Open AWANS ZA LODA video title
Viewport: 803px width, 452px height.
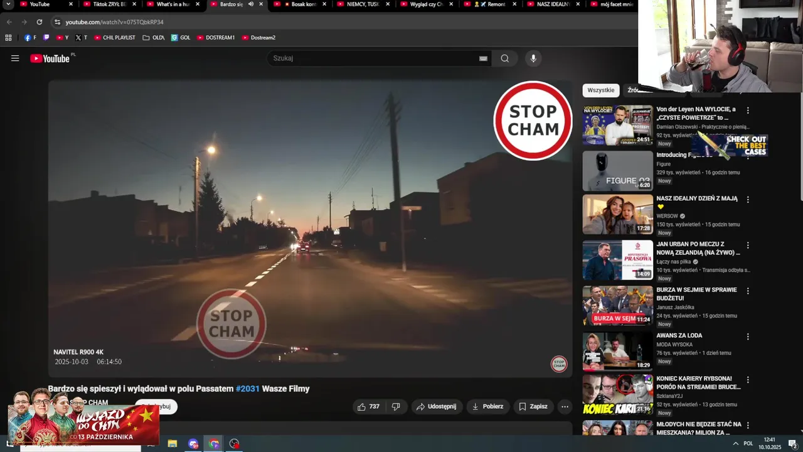(679, 336)
